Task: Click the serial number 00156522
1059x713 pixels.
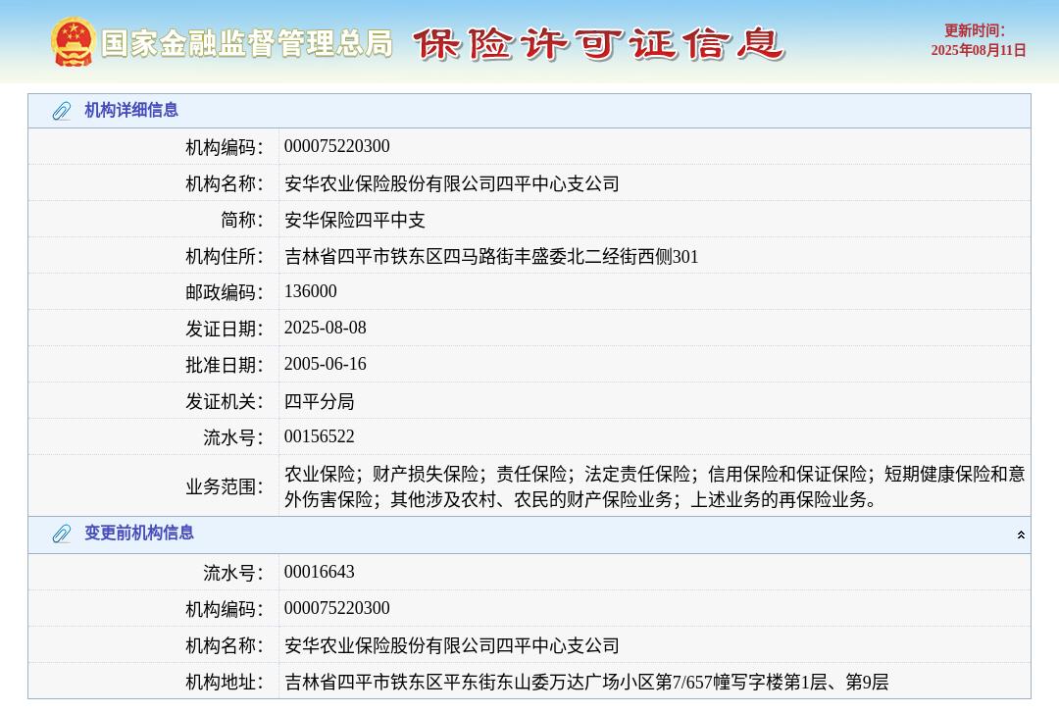Action: click(319, 436)
